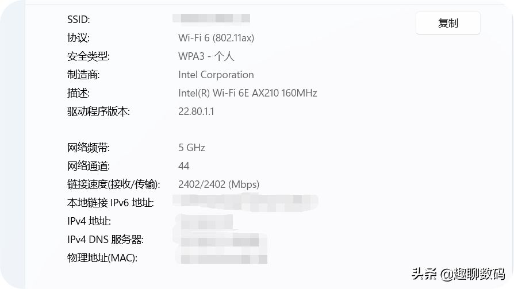Click the 协议 label
This screenshot has height=289, width=514.
(x=79, y=38)
